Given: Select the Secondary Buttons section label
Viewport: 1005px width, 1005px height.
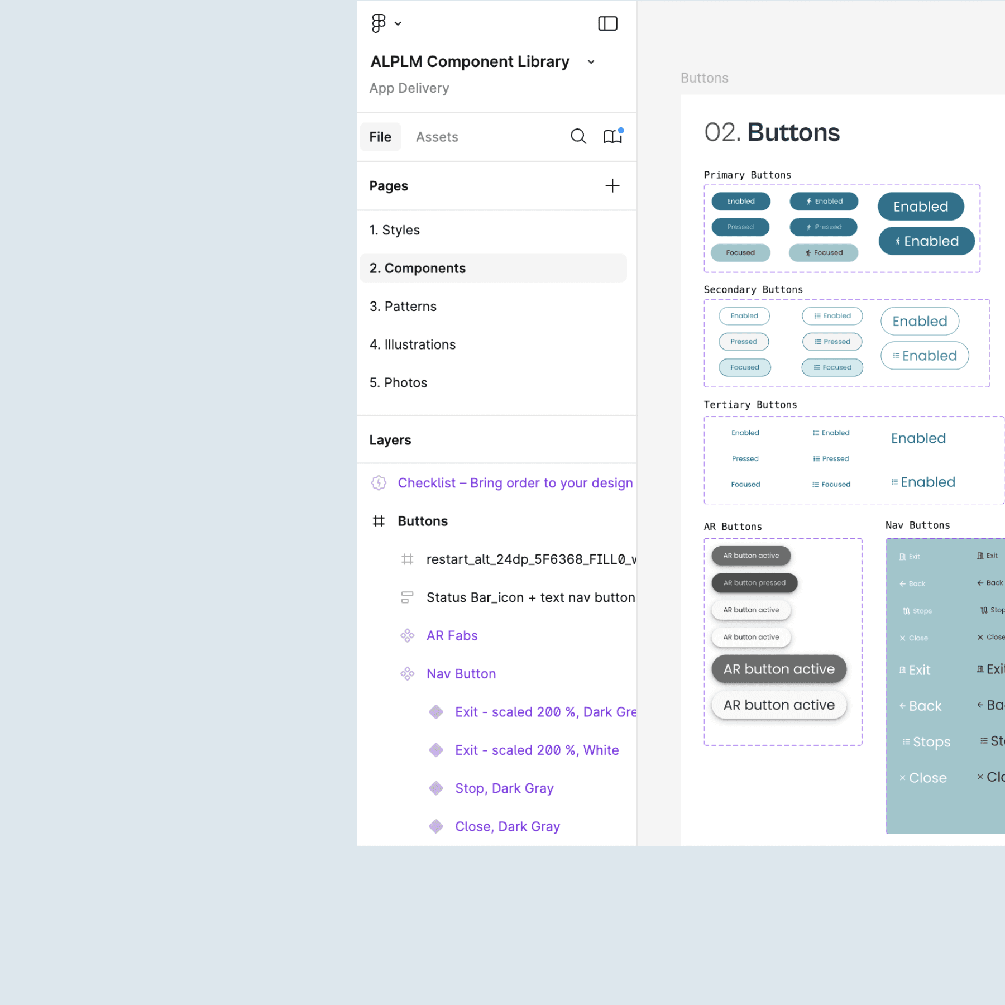Looking at the screenshot, I should tap(753, 289).
